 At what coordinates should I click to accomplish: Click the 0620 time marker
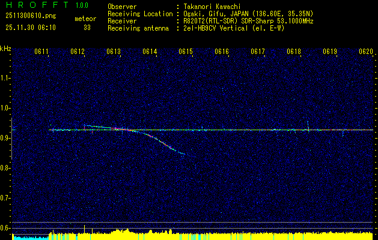pos(366,52)
